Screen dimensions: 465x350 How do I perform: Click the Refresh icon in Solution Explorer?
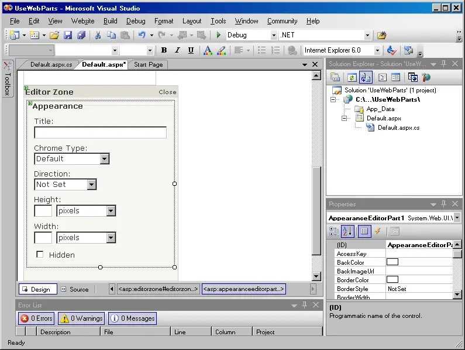pos(352,78)
